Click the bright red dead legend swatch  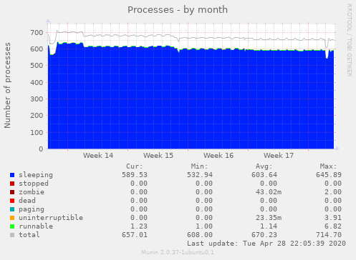pyautogui.click(x=12, y=201)
